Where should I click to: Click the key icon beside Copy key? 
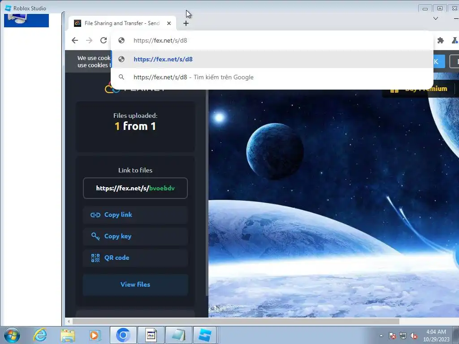(95, 236)
